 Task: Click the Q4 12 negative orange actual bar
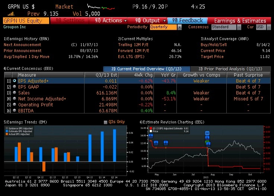(44, 167)
